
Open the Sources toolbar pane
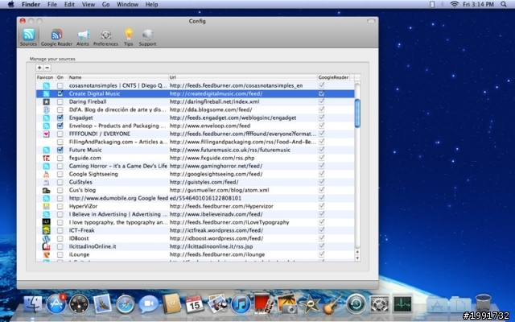28,37
